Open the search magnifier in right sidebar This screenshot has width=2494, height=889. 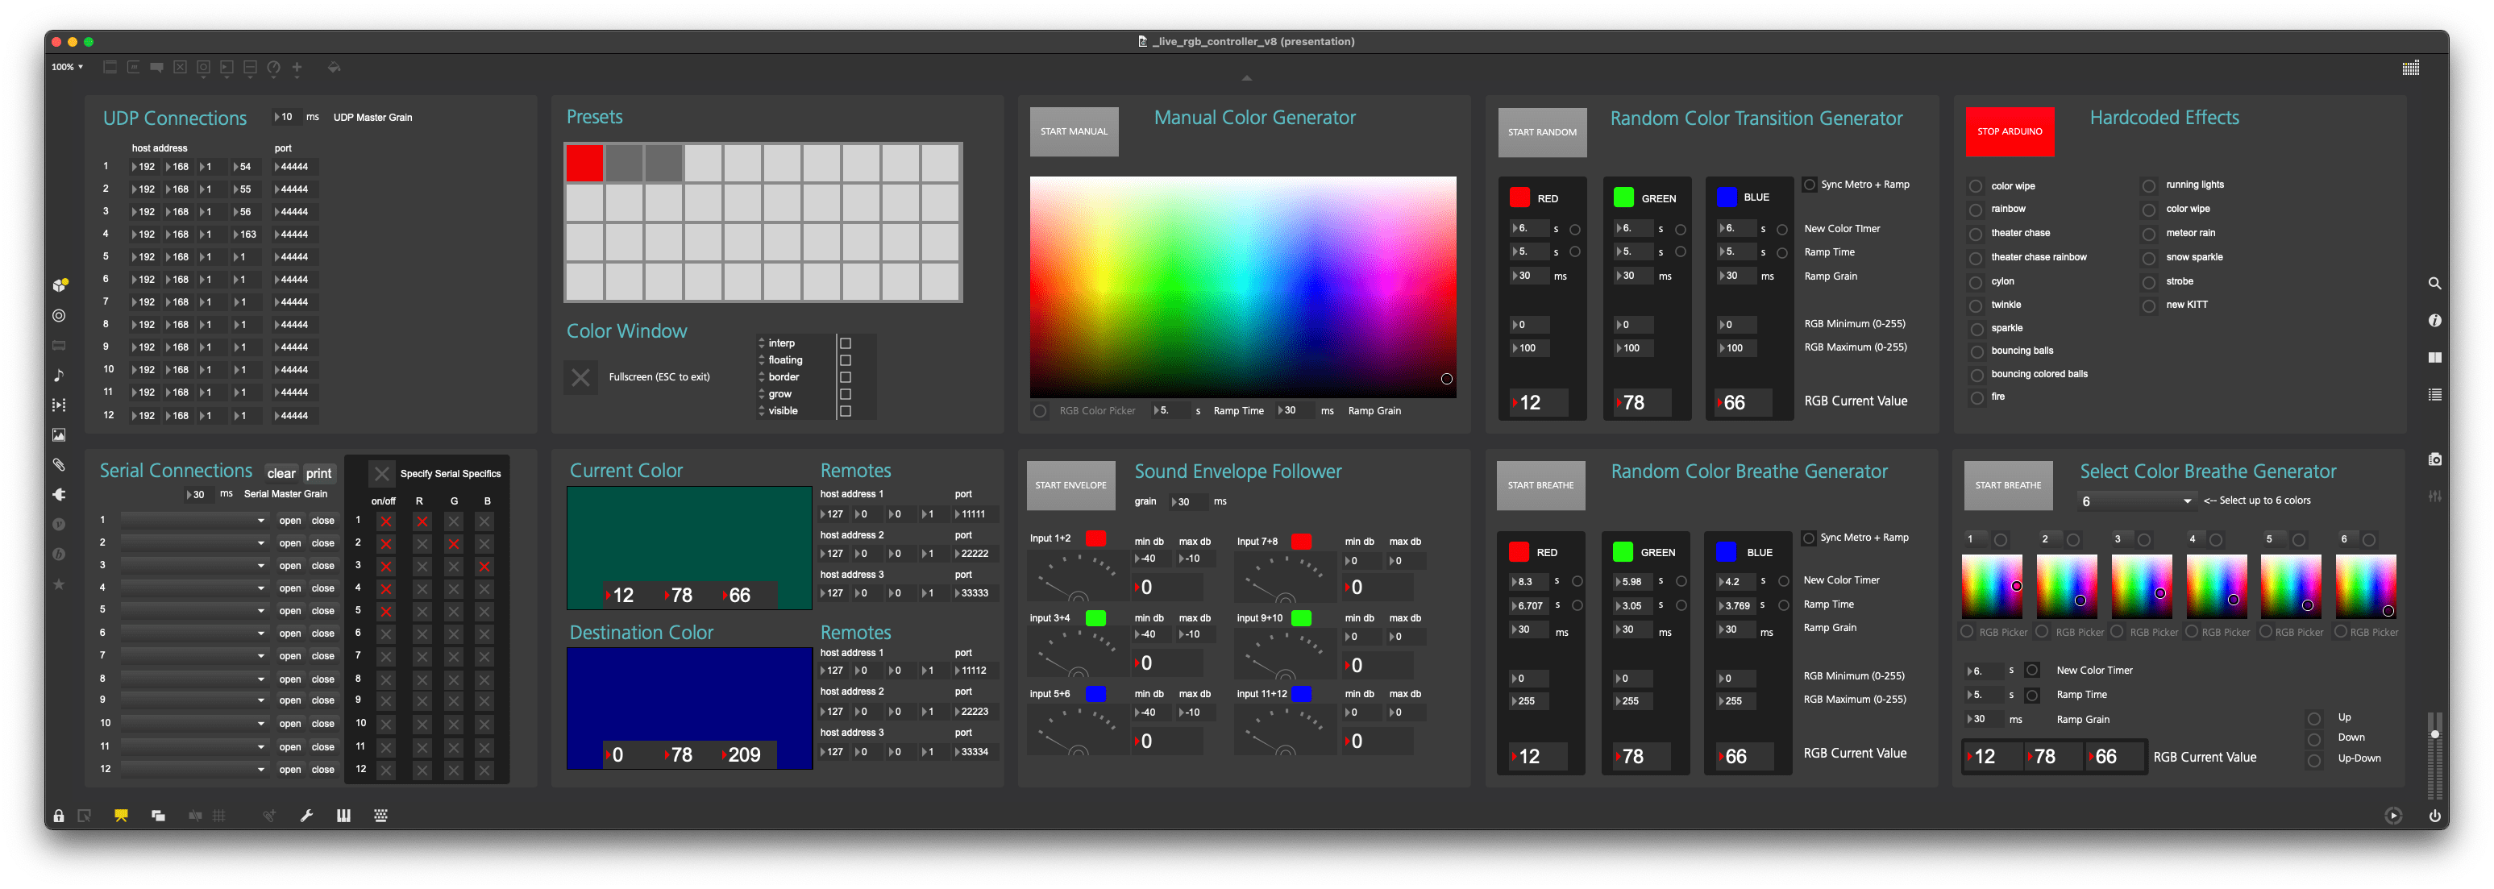[x=2434, y=284]
